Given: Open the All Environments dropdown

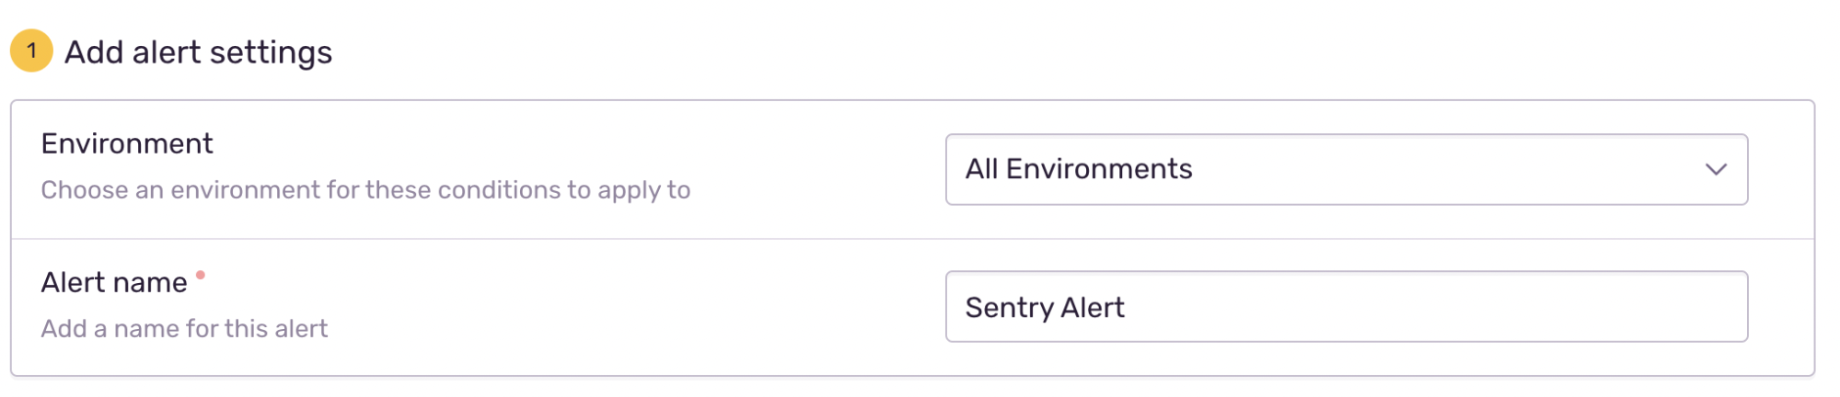Looking at the screenshot, I should (1346, 170).
